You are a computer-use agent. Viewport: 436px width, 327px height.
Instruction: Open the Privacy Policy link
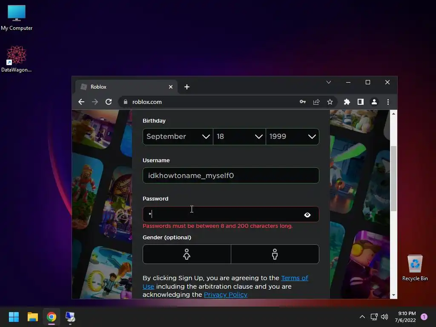coord(226,295)
